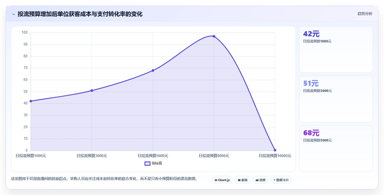
Task: Click the data point at 日投流预算3000元
Action: pos(92,91)
